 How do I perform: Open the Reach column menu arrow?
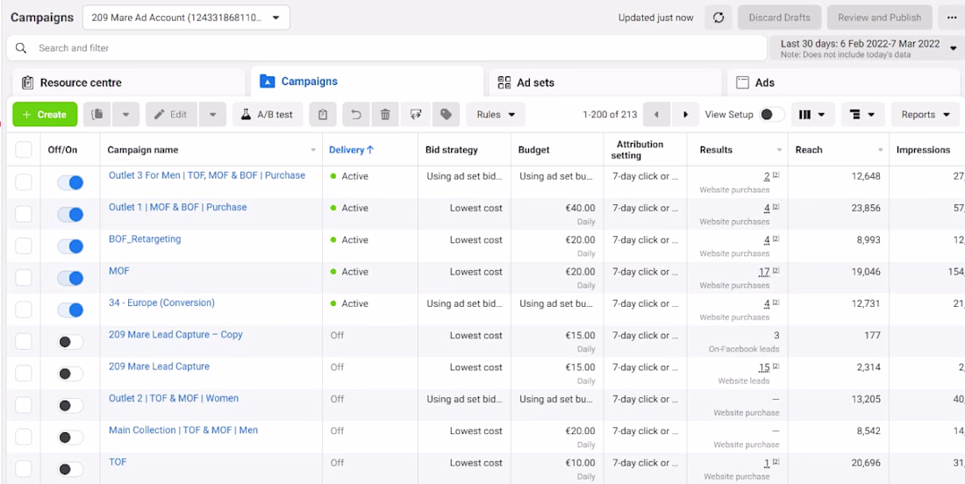[x=881, y=150]
